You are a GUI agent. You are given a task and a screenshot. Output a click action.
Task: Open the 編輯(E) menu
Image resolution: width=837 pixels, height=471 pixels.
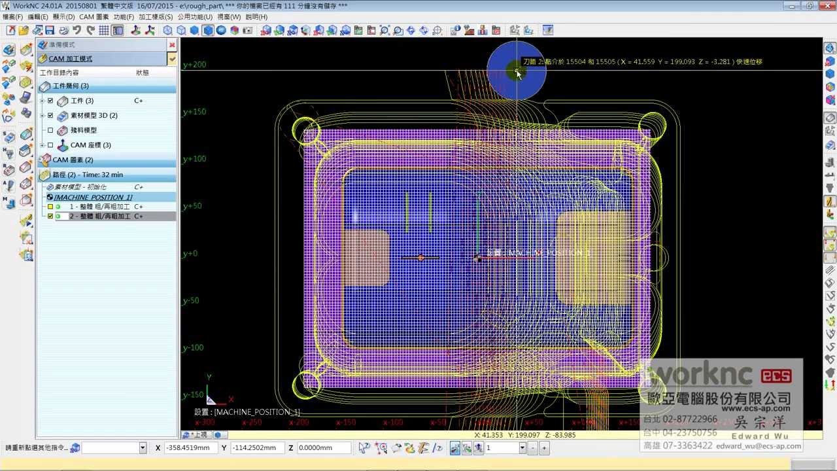click(37, 16)
